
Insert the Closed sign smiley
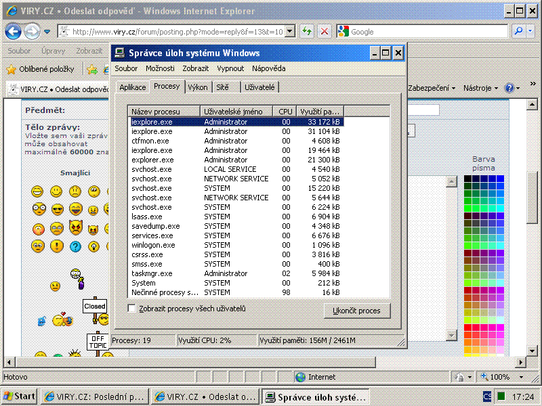[95, 309]
